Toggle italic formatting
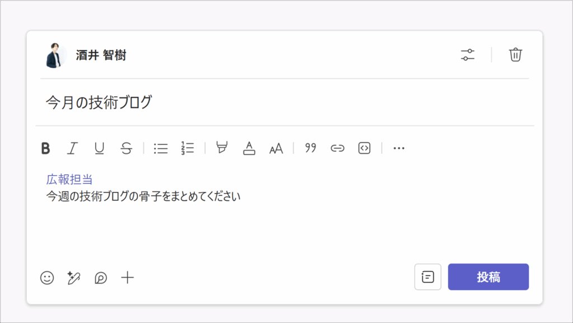573x323 pixels. click(x=72, y=148)
